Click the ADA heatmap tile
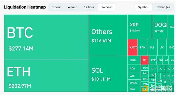 (134, 68)
